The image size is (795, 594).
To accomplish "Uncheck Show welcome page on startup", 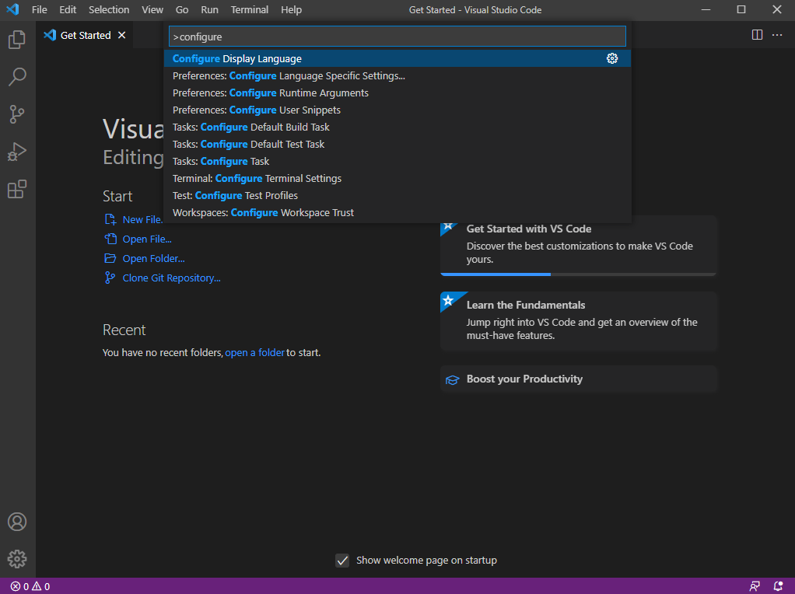I will pos(342,560).
